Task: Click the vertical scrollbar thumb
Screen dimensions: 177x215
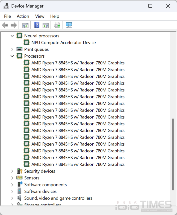Action: pos(173,154)
